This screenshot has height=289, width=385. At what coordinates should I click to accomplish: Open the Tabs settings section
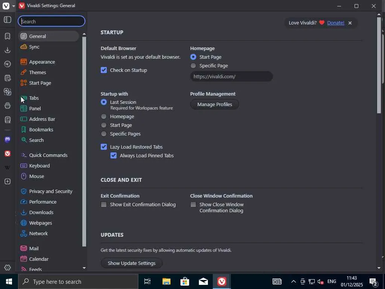click(49, 98)
